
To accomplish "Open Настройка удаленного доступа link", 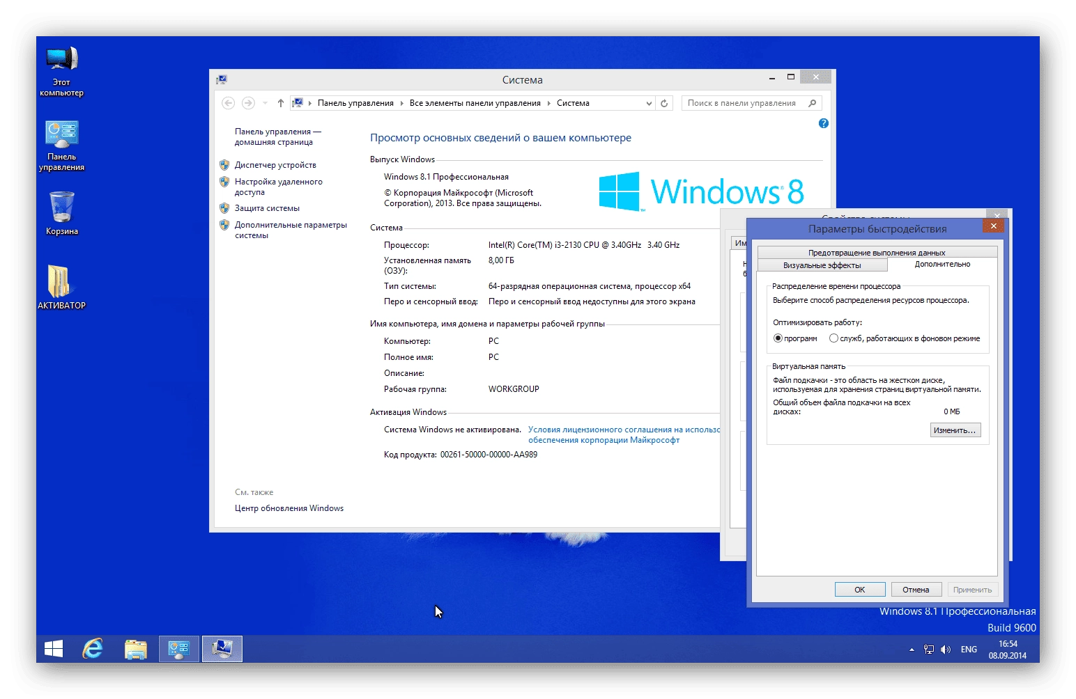I will click(279, 187).
